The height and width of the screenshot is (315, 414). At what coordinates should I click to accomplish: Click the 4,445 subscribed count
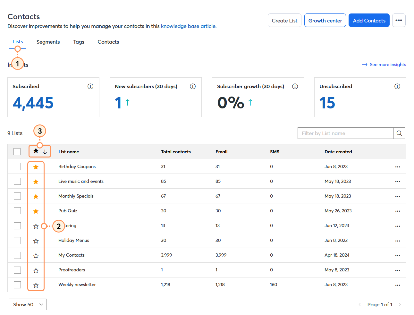[33, 103]
